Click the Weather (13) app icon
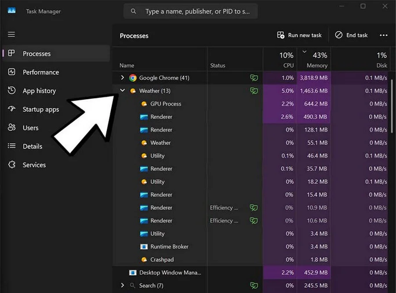Viewport: 396px width, 293px height. point(133,91)
